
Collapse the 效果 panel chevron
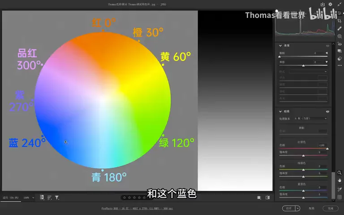point(280,46)
